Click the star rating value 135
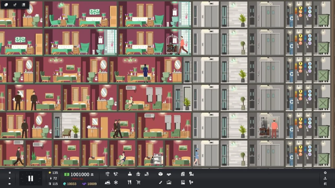 [x=55, y=173]
